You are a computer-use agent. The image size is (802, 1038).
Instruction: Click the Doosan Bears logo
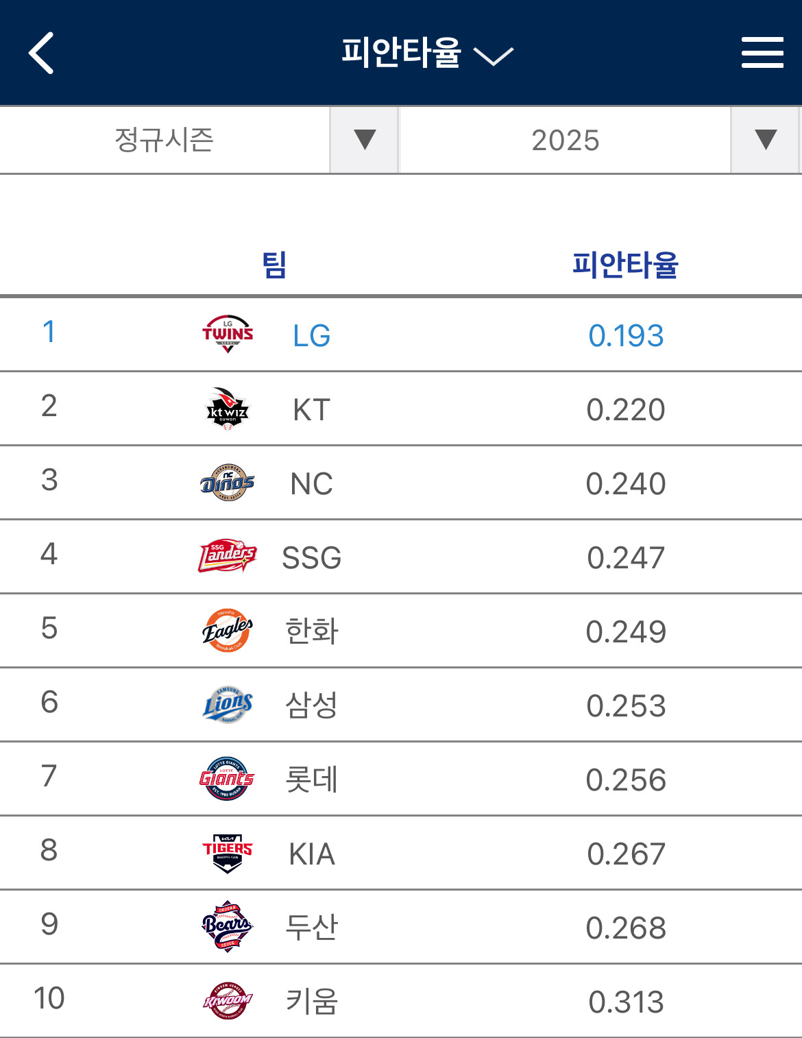(228, 926)
